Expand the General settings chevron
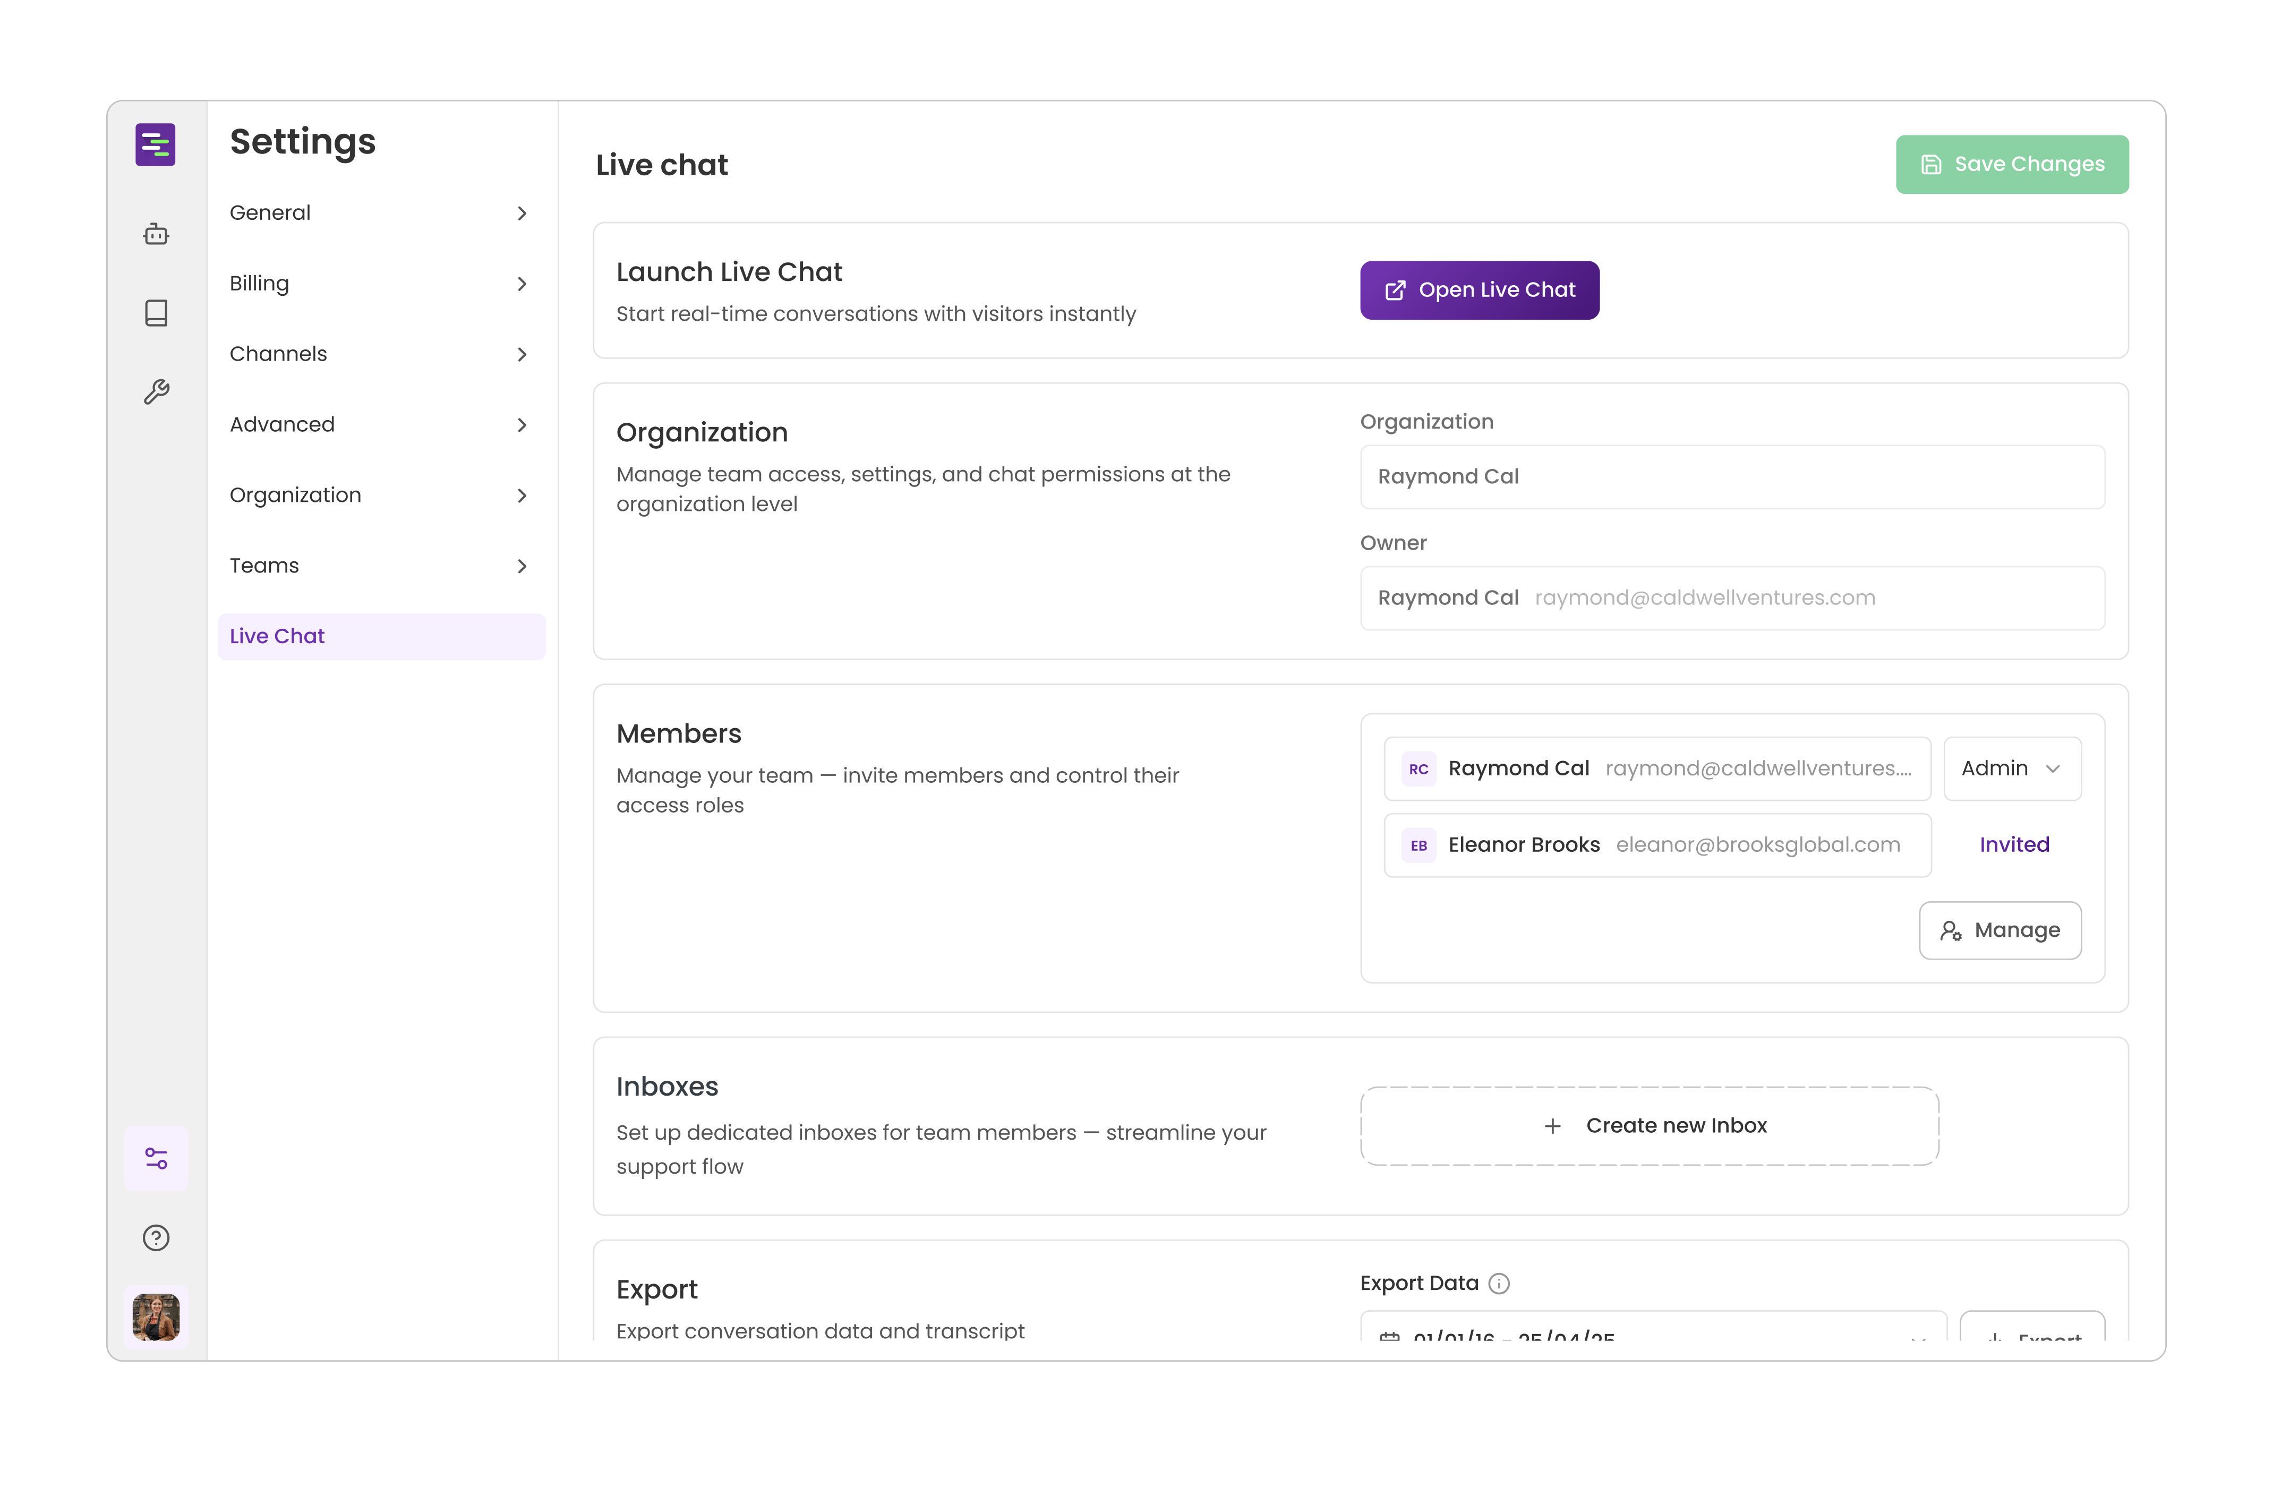 pyautogui.click(x=522, y=213)
